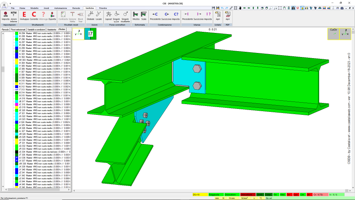Click the Riaggiusta status button
This screenshot has height=200, width=355.
[216, 194]
